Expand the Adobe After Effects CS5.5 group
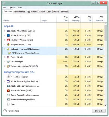Screen dimensions: 109x117 5,31
